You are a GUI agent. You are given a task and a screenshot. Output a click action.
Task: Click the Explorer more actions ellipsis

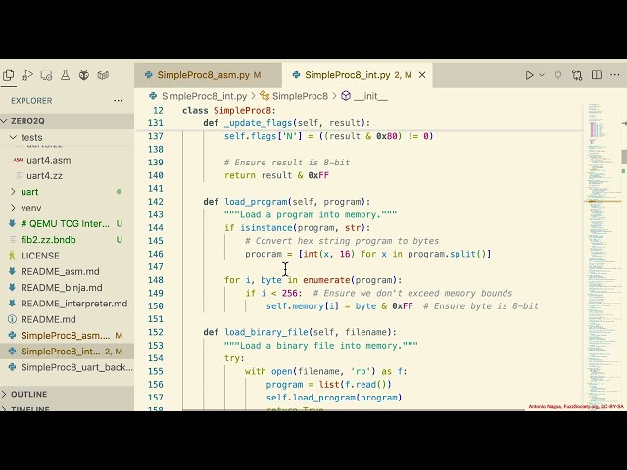pos(119,100)
